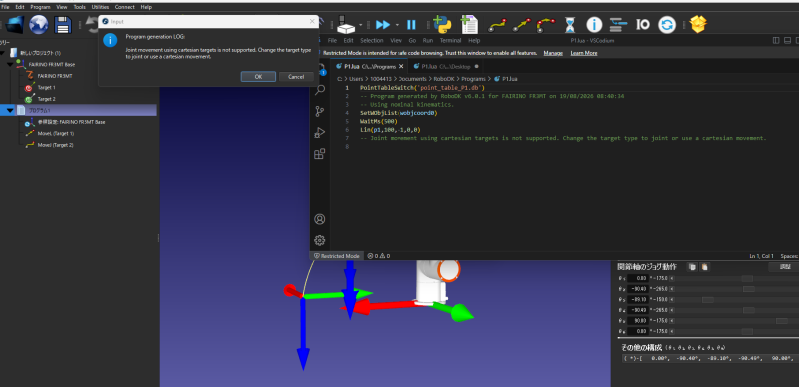
Task: Click the θ2 joint value field showing -90.40
Action: coord(637,289)
